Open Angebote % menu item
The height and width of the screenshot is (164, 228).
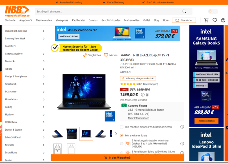[26, 20]
